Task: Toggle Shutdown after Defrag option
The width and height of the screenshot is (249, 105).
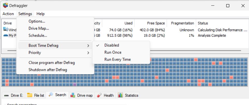Action: (48, 70)
